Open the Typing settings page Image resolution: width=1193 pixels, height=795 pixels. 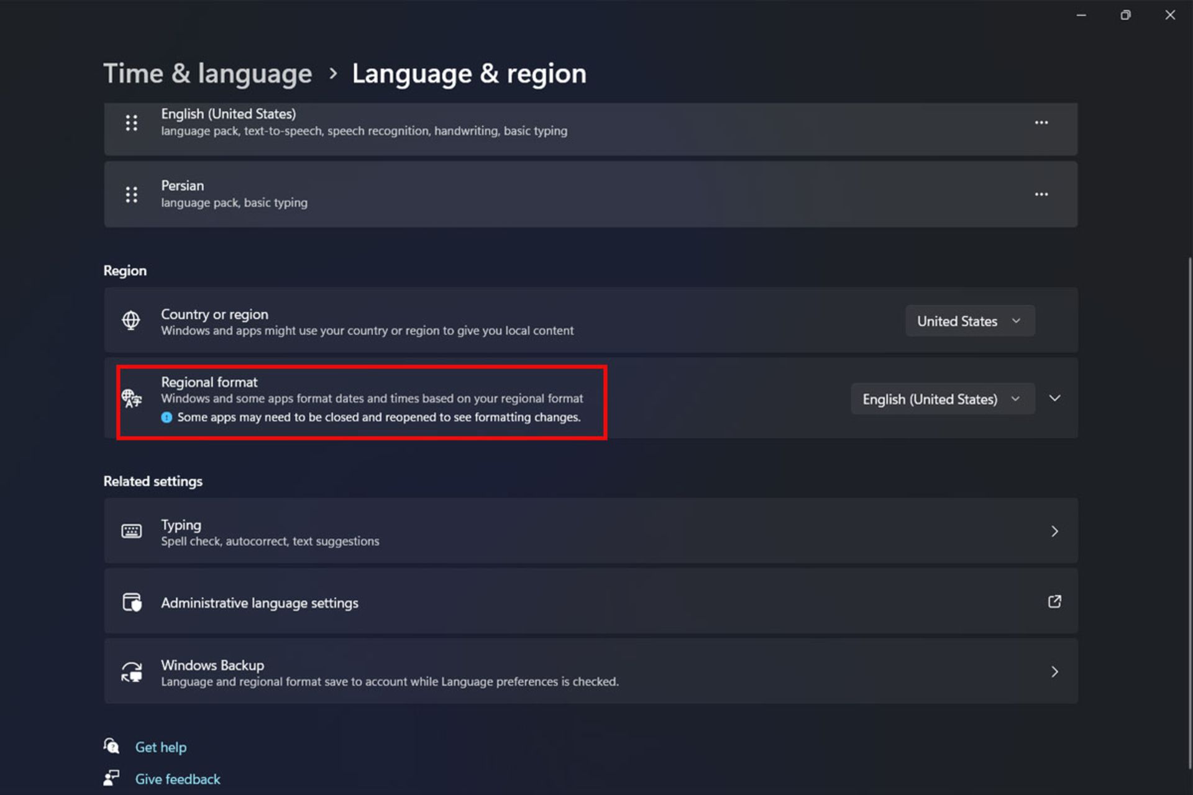[590, 531]
